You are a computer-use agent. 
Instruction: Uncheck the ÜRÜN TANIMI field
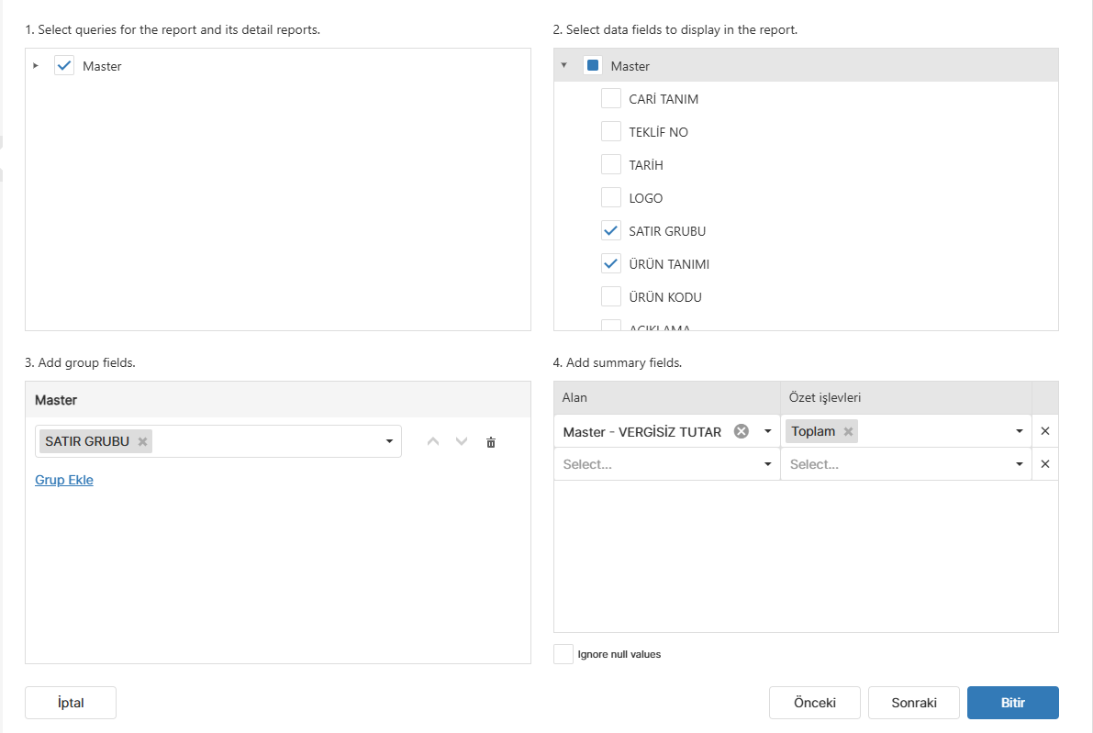[x=610, y=263]
